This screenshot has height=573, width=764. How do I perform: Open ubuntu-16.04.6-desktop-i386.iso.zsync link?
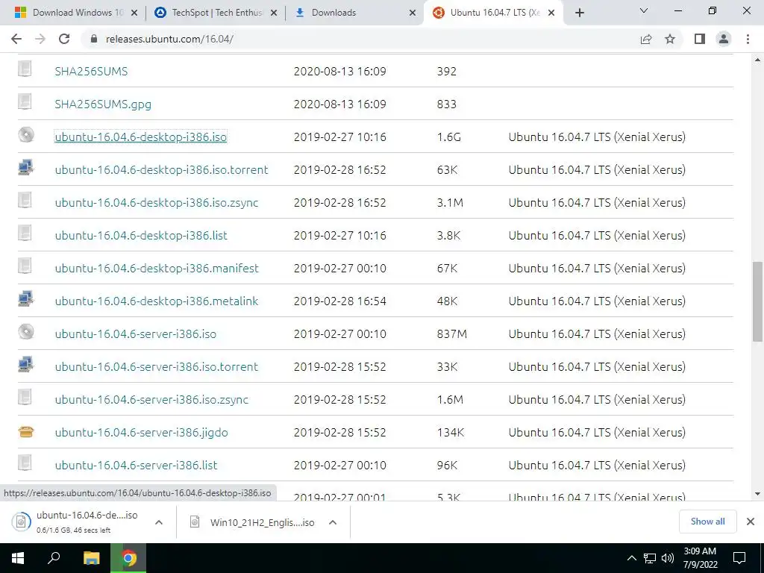coord(157,203)
